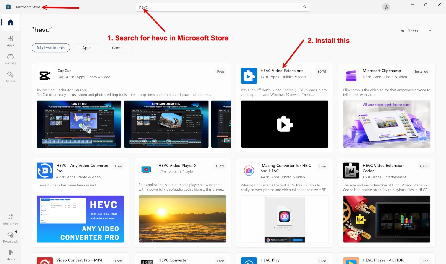Click the search box containing hevc
Image resolution: width=446 pixels, height=264 pixels.
pos(223,7)
